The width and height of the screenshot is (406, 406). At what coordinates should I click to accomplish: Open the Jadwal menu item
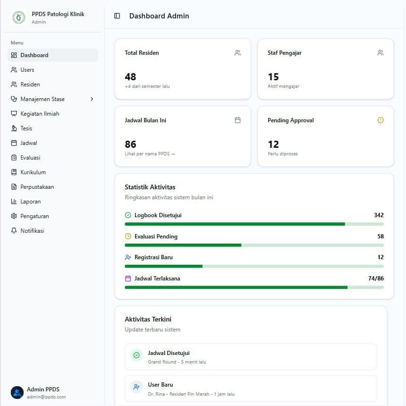coord(53,143)
